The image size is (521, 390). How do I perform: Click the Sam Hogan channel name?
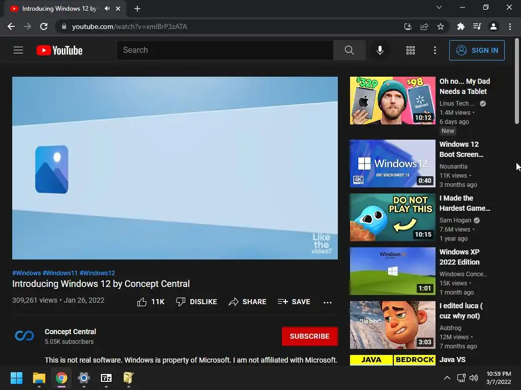[455, 220]
